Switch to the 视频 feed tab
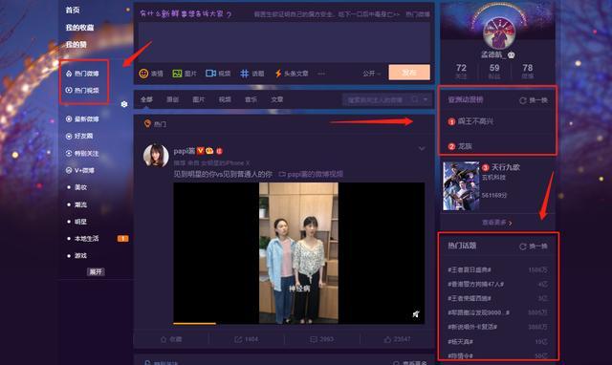 click(x=225, y=99)
